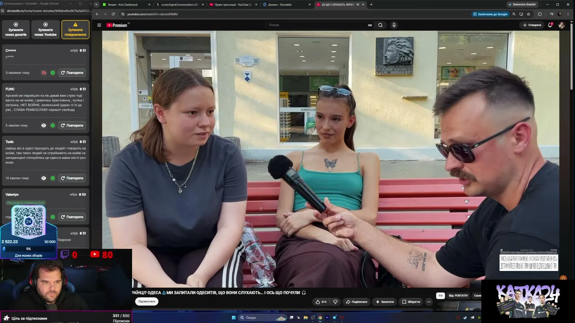The width and height of the screenshot is (575, 323).
Task: Unhide the C•••• donation with crossed eye
Action: (44, 73)
